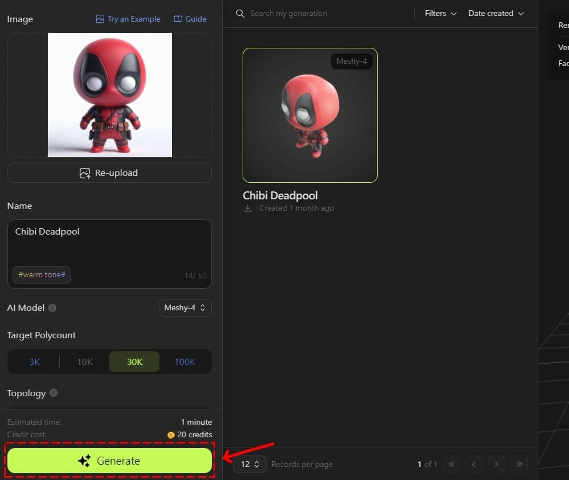Select the 3K target polycount
Viewport: 569px width, 480px height.
34,362
